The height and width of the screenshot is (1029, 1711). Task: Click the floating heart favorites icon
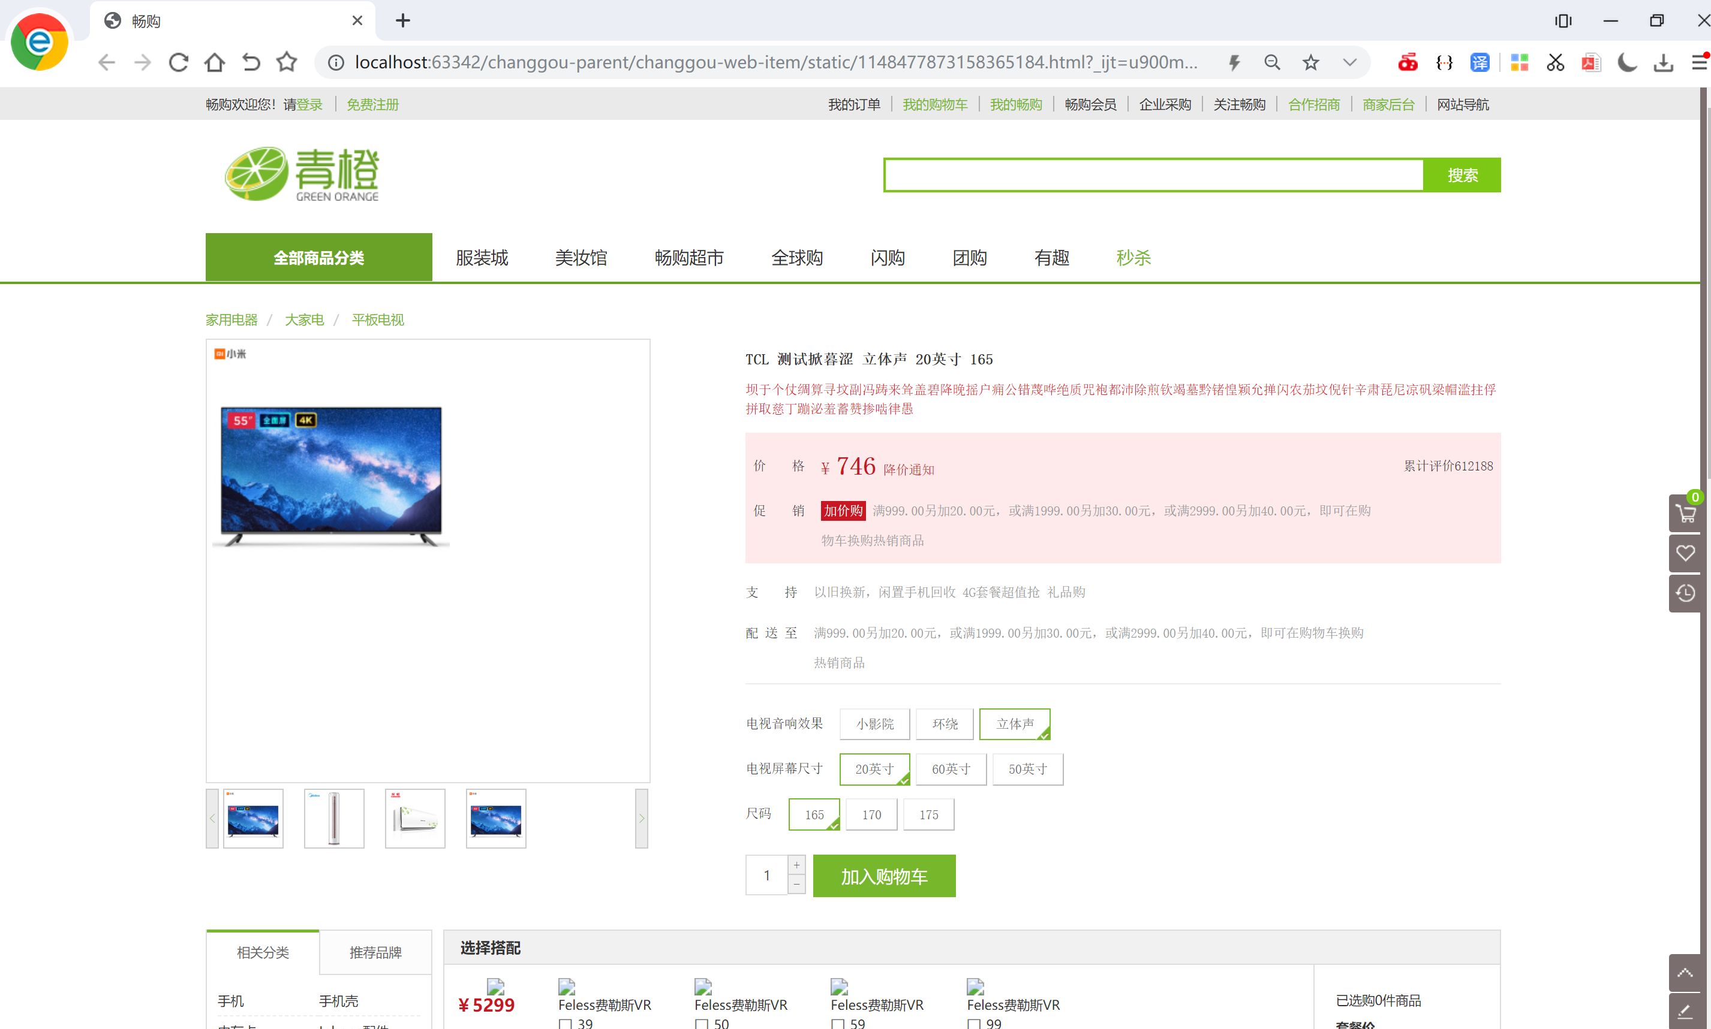[1685, 553]
